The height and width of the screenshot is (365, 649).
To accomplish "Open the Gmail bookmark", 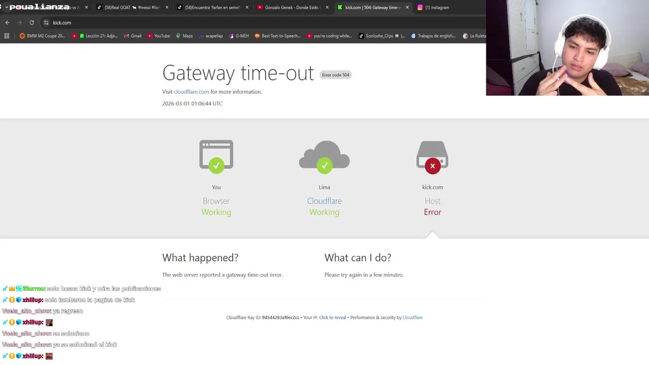I will 132,36.
